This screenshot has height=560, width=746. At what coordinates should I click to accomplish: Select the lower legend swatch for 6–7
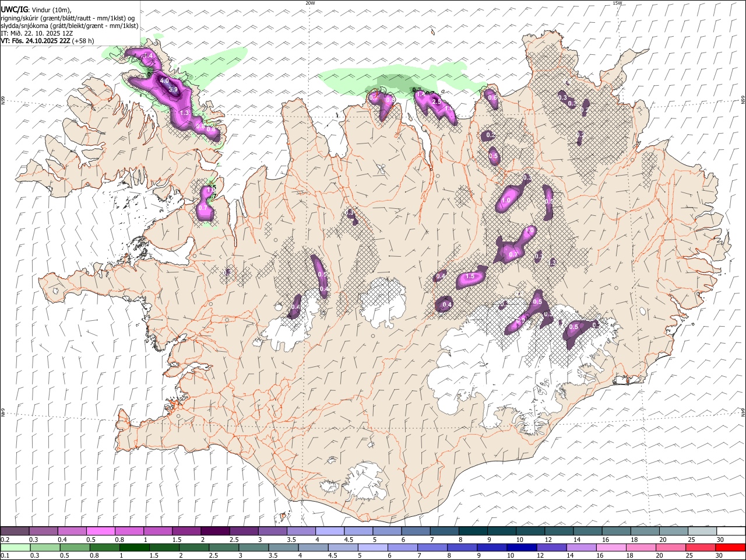[x=403, y=547]
